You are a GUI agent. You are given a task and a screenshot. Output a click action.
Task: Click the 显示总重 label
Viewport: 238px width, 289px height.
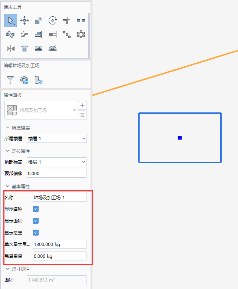[x=13, y=233]
